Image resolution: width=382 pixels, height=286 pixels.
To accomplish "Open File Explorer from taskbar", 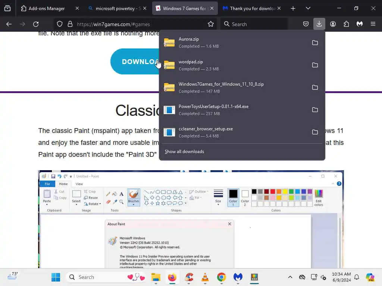I will coord(156,277).
